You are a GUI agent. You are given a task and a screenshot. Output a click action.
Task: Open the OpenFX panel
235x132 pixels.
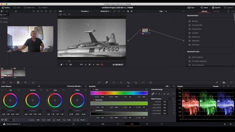[216, 7]
